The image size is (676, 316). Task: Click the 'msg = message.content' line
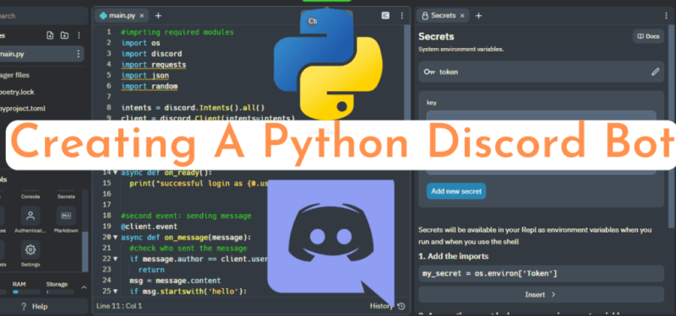tap(175, 281)
